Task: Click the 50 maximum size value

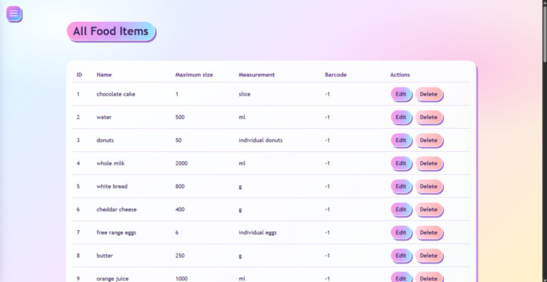Action: coord(178,140)
